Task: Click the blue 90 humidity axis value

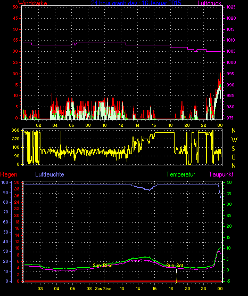Action: 6,193
